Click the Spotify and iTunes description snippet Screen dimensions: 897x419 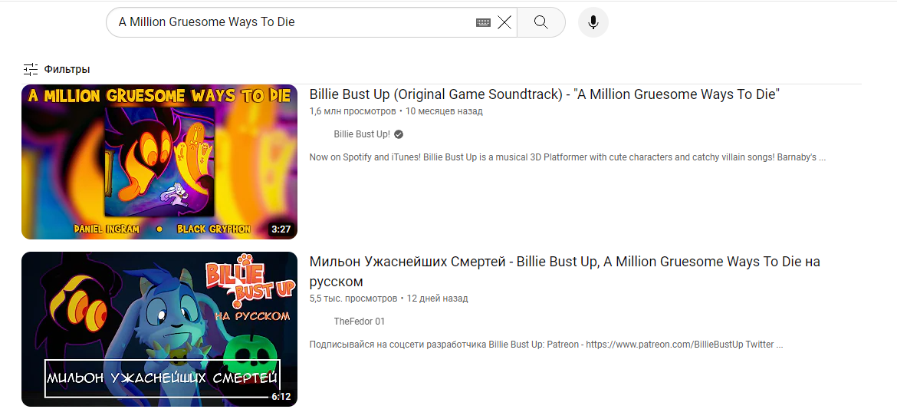[567, 157]
